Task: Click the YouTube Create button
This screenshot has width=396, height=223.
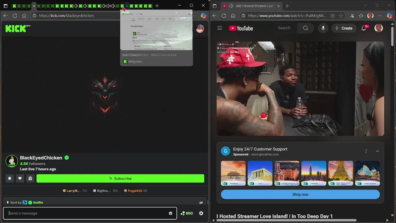Action: [343, 28]
